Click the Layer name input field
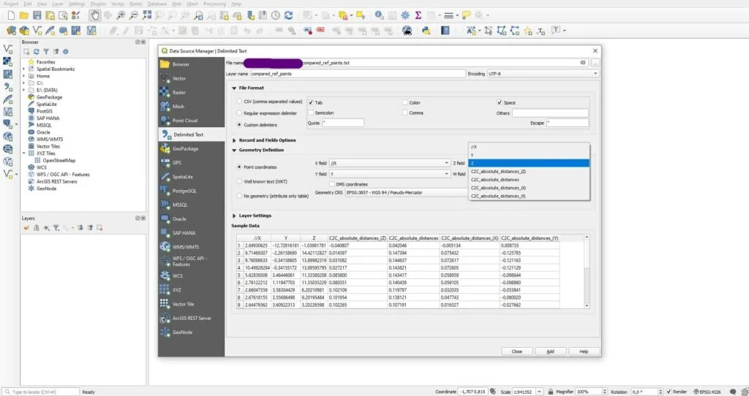This screenshot has width=749, height=396. (x=357, y=74)
